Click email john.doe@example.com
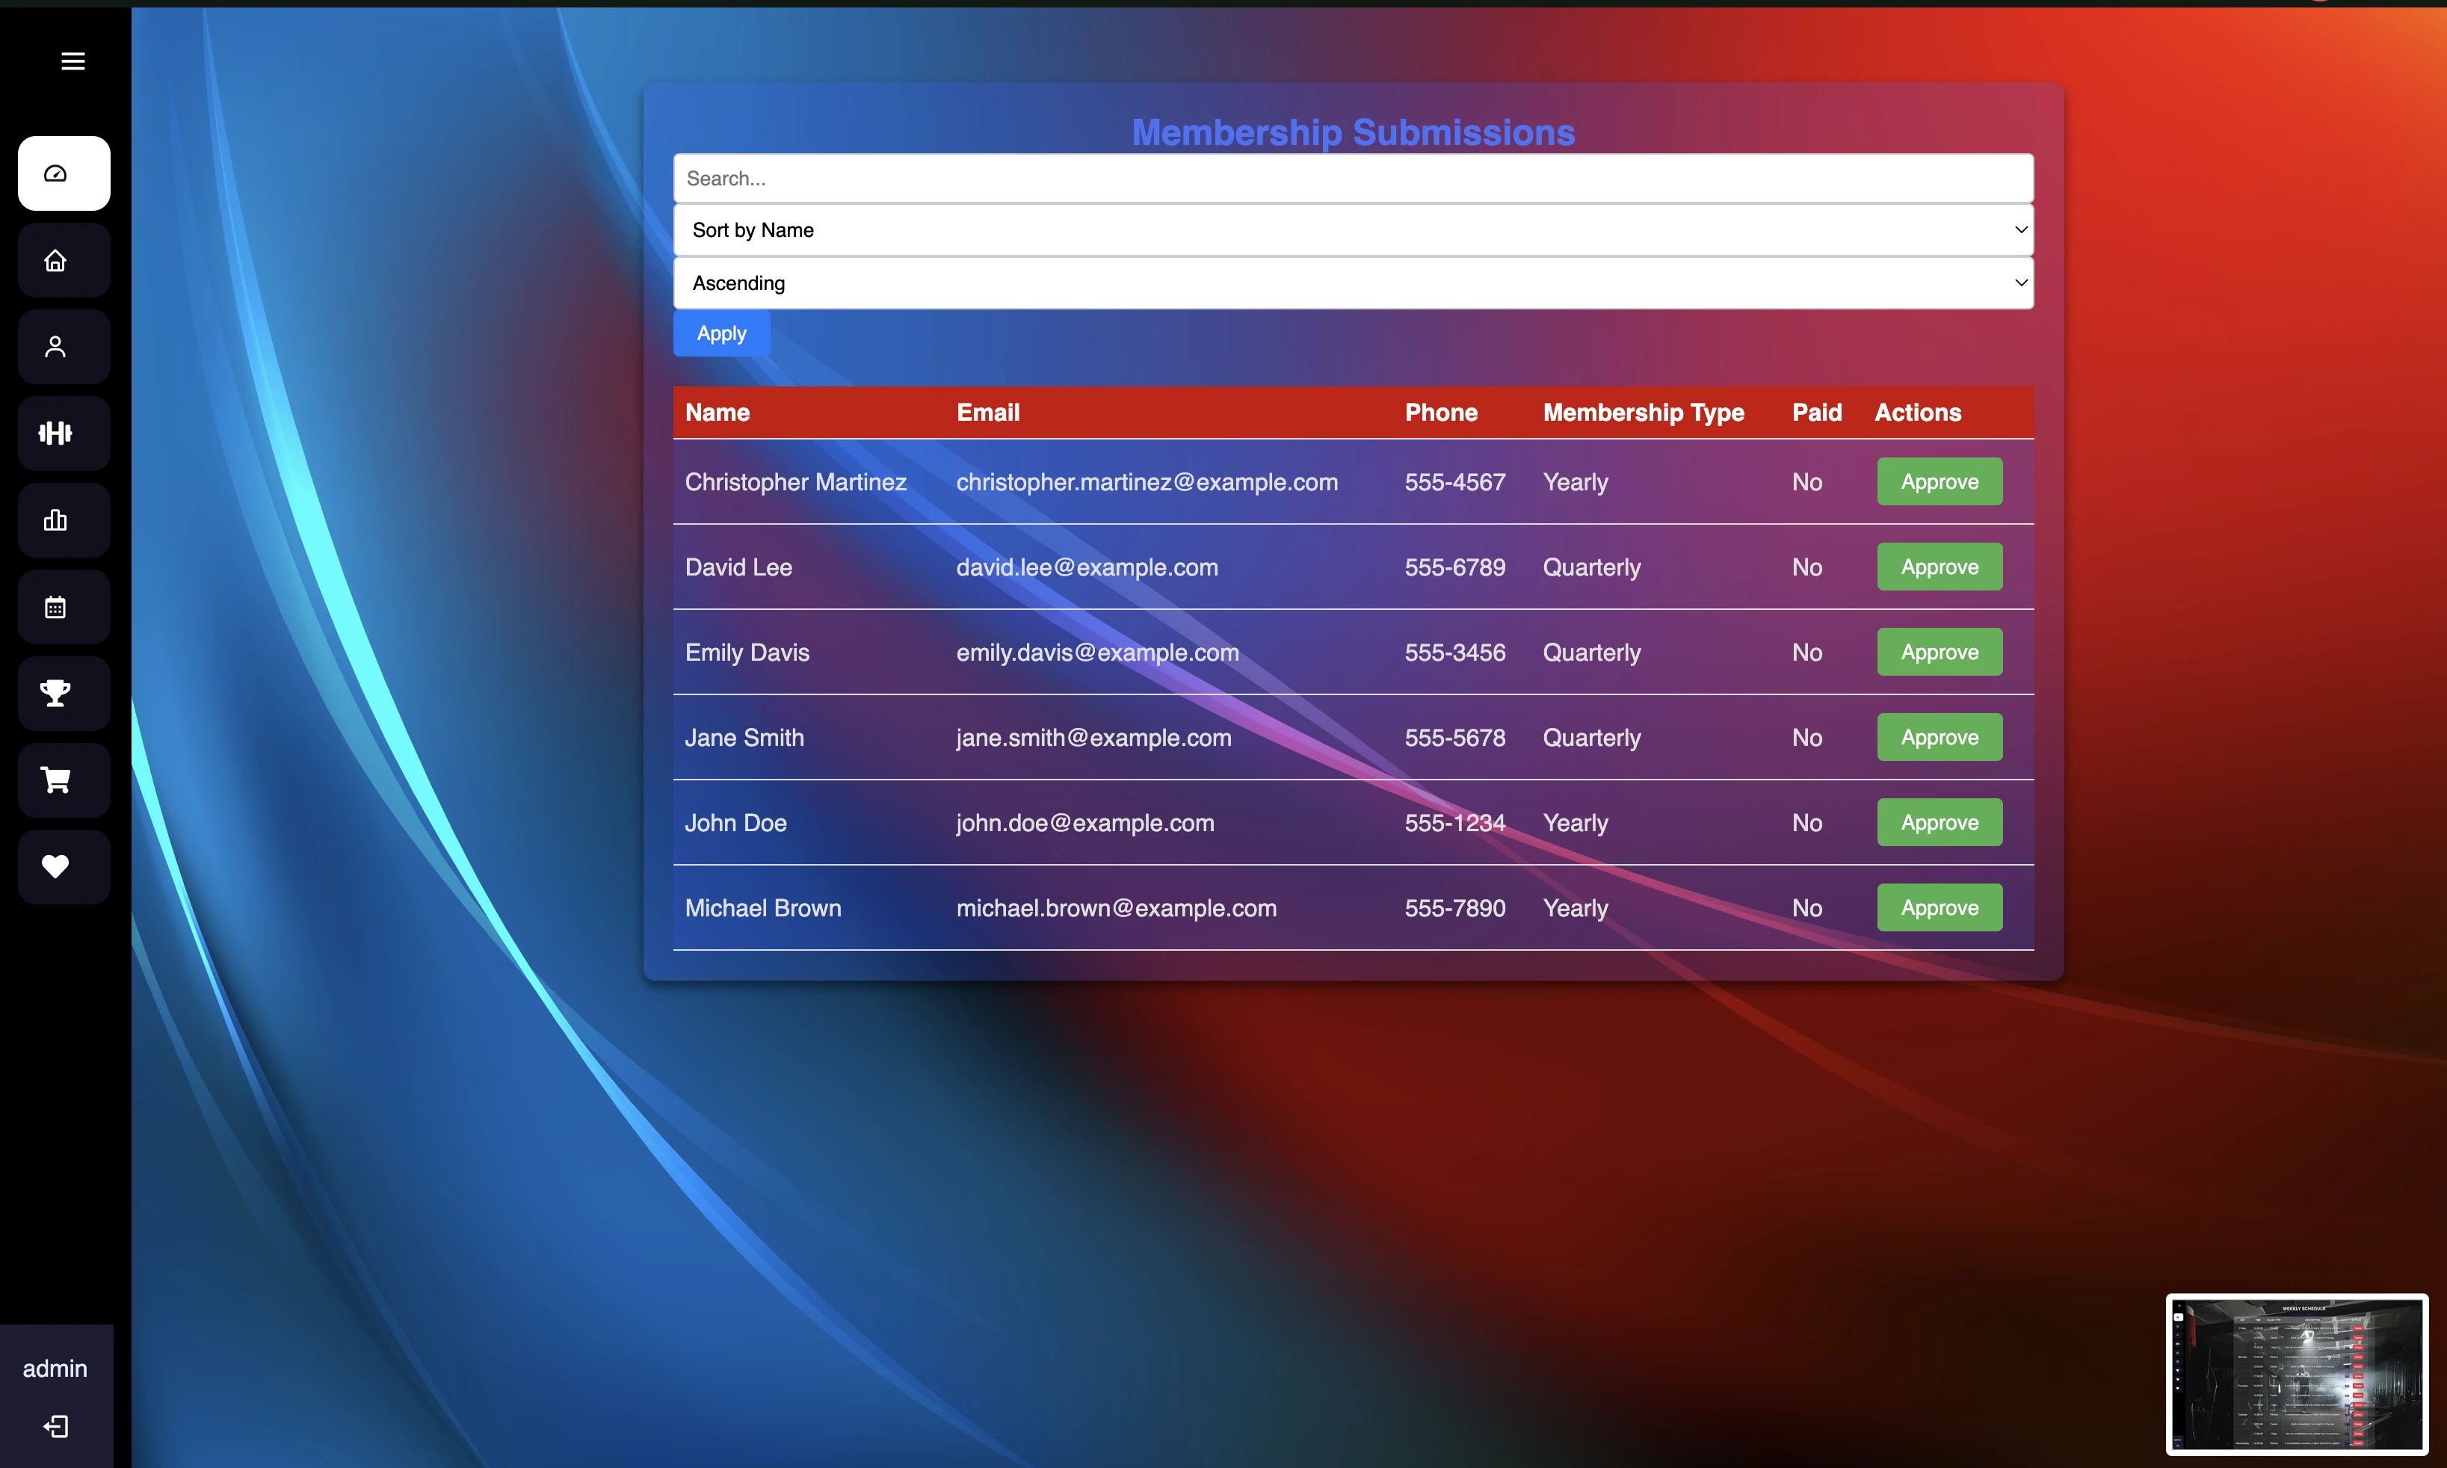 click(1085, 822)
